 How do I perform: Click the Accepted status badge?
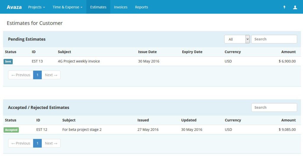(11, 130)
